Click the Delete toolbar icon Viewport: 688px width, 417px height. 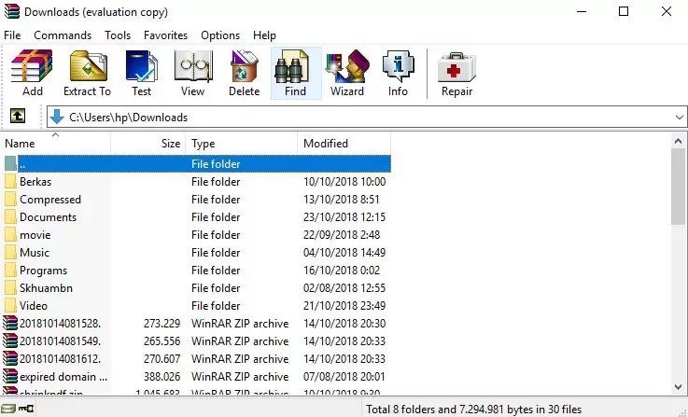244,66
